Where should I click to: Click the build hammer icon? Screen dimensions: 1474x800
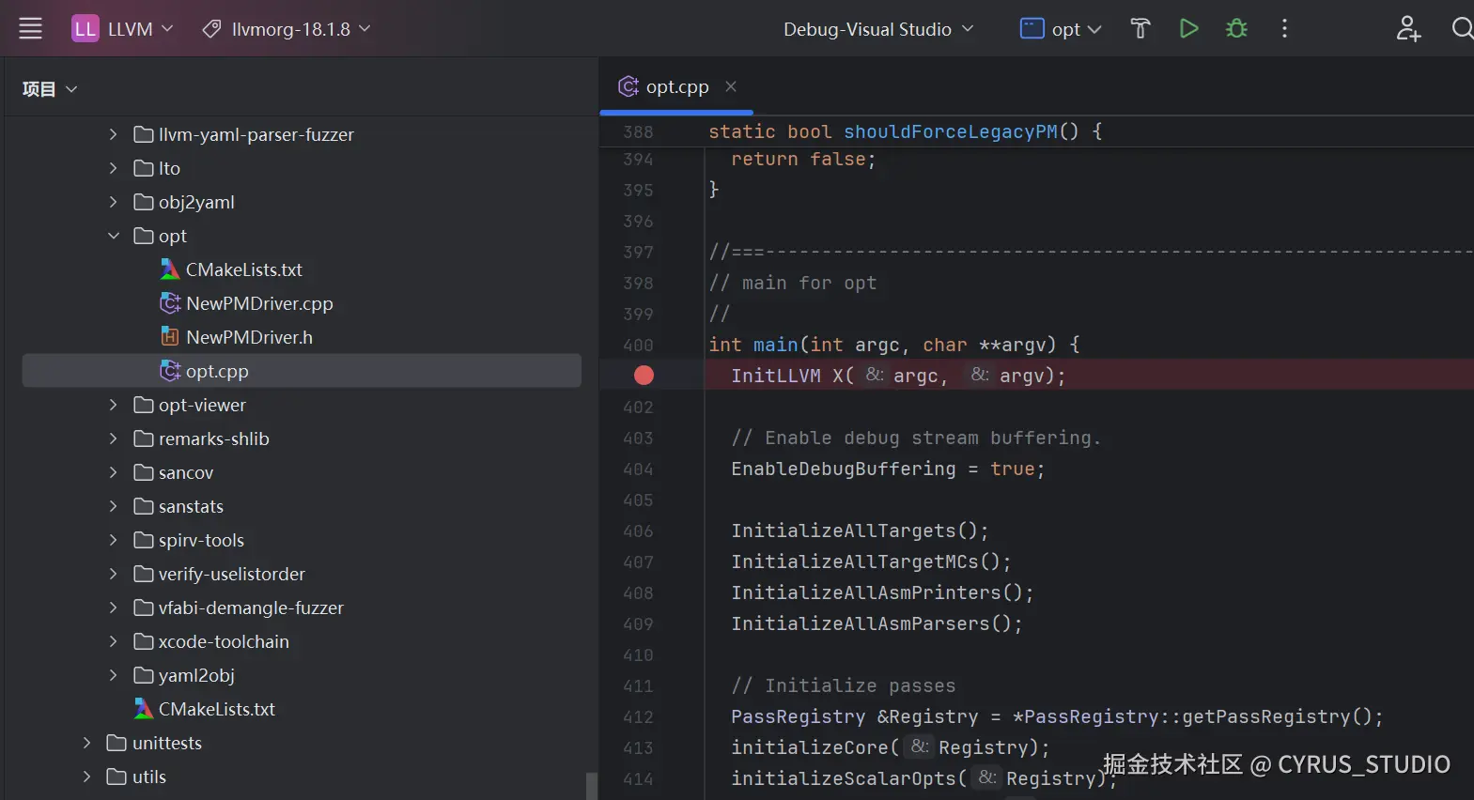click(1140, 29)
